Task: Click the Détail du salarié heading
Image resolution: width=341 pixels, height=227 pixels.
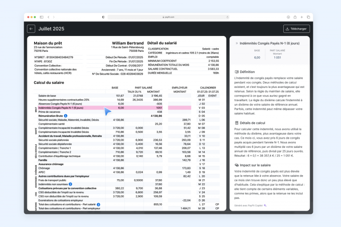Action: coord(162,43)
